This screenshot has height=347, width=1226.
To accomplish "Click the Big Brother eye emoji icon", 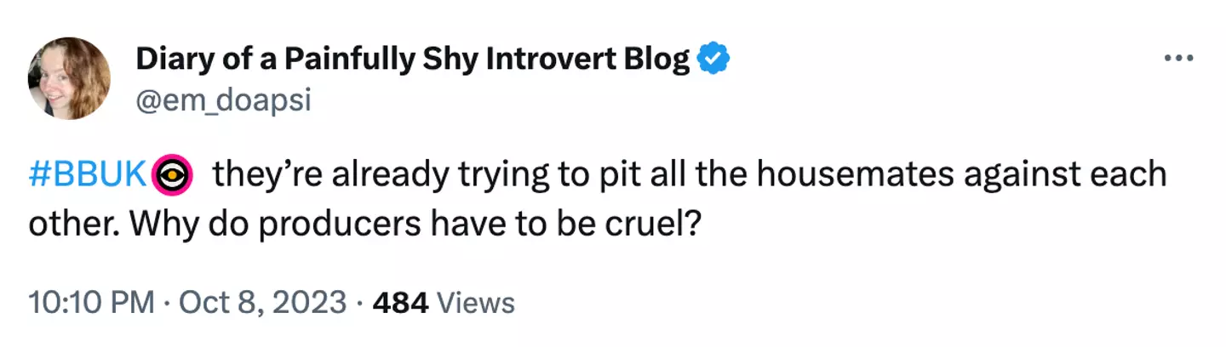I will (173, 175).
